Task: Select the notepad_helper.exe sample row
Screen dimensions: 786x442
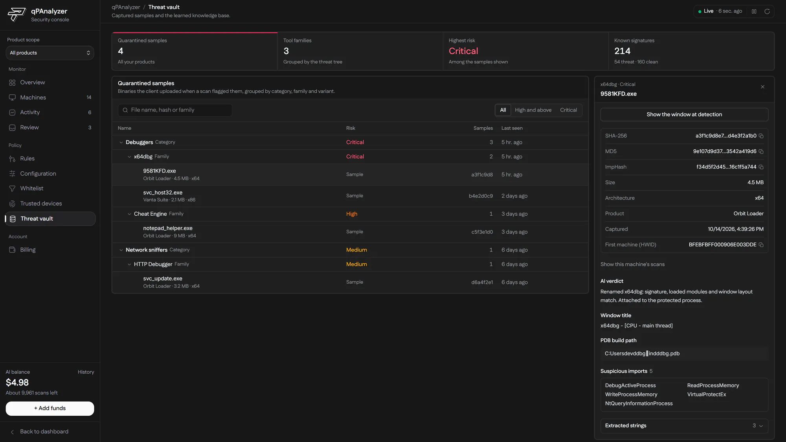Action: [x=350, y=232]
